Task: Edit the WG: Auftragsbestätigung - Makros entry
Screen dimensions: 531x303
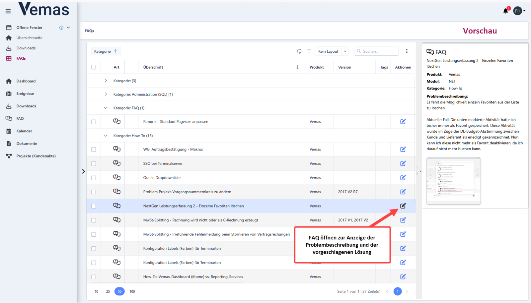Action: click(x=403, y=149)
